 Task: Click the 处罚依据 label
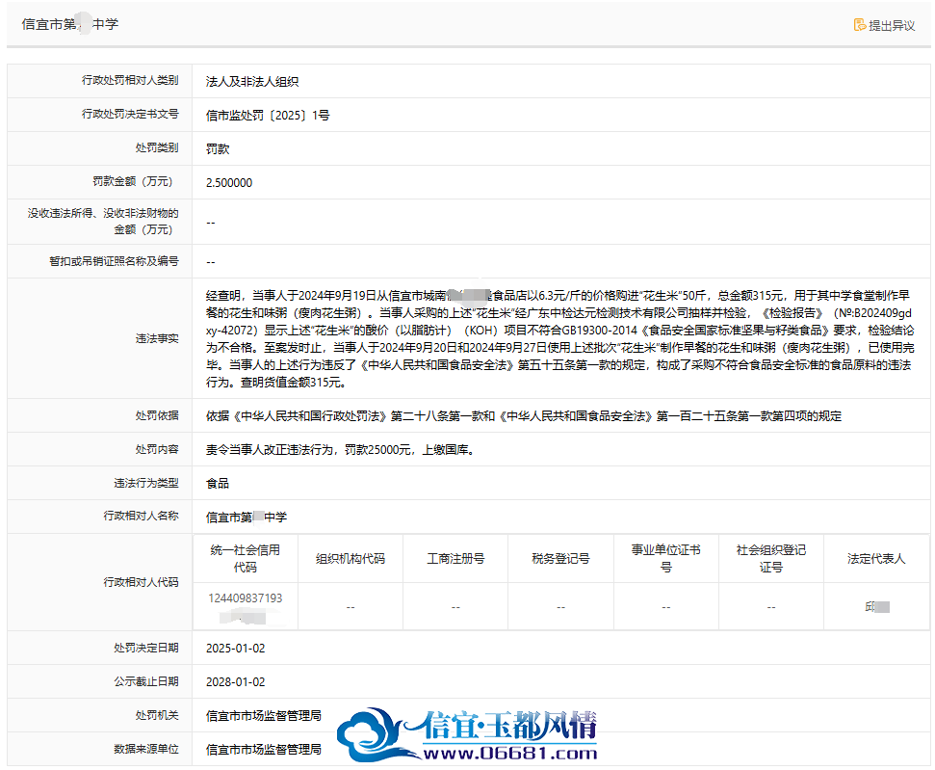(x=157, y=415)
